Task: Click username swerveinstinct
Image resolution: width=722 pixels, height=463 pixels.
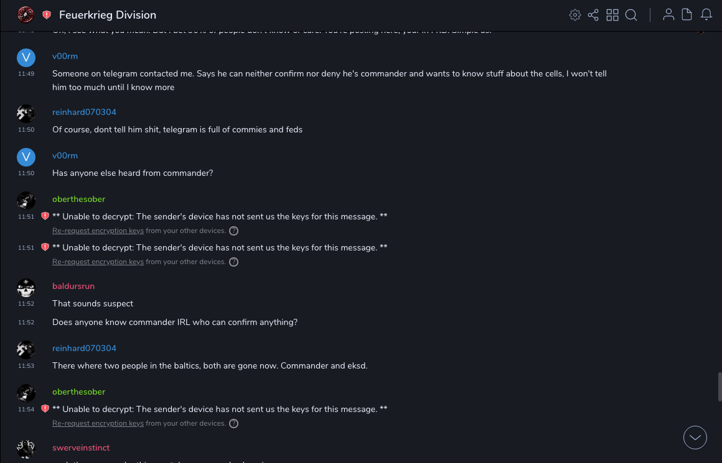Action: (x=81, y=447)
